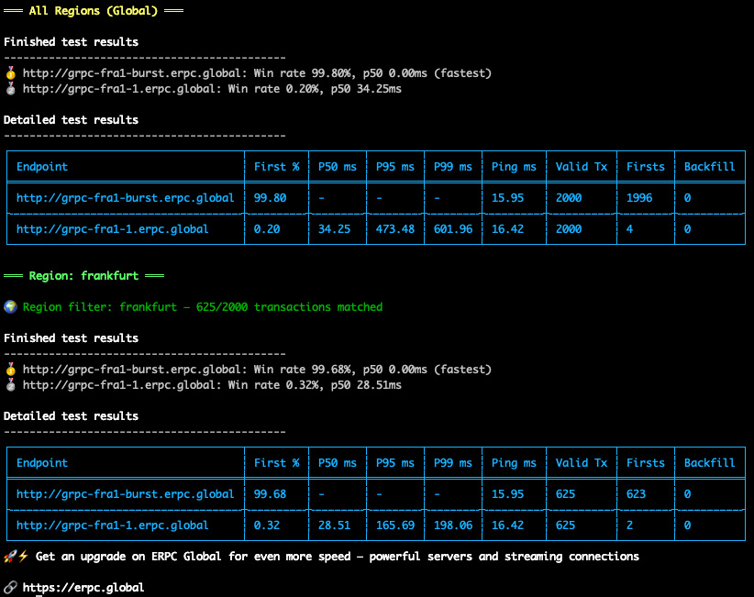
Task: Click P50 ms header in Global table
Action: [337, 167]
